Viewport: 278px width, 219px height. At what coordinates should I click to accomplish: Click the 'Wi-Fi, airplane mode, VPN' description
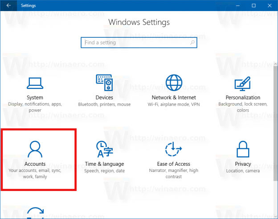[x=174, y=104]
